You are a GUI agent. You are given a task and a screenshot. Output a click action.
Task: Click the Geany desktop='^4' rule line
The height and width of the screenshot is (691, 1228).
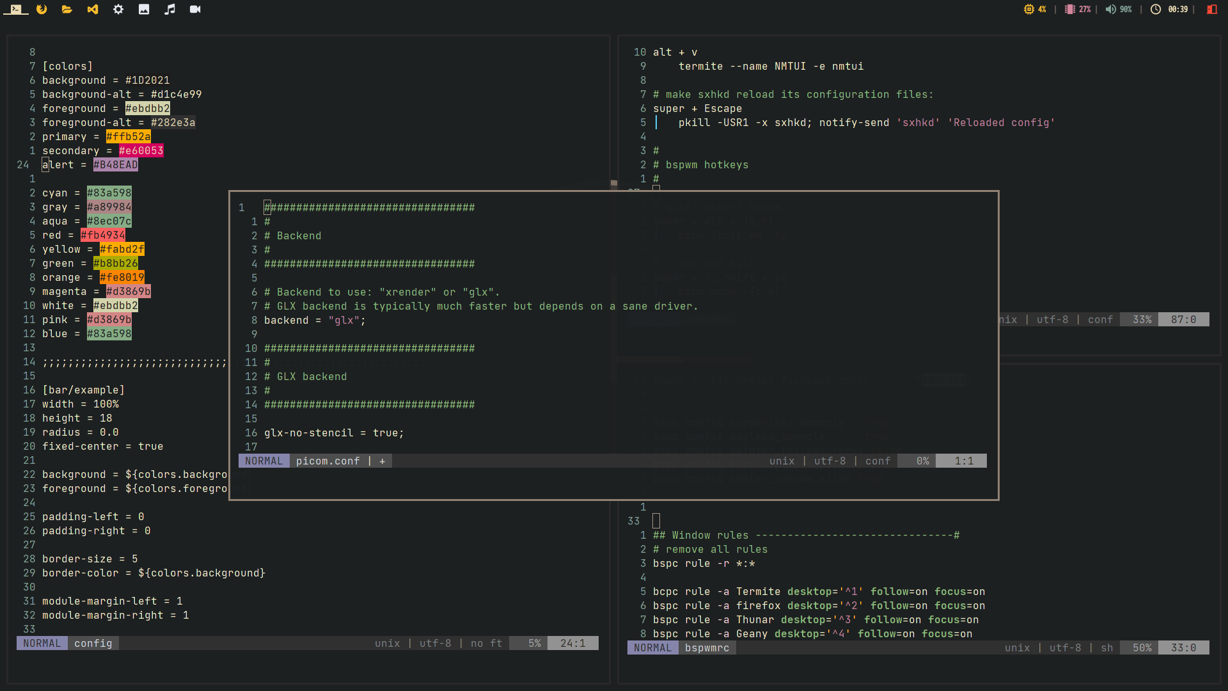813,634
